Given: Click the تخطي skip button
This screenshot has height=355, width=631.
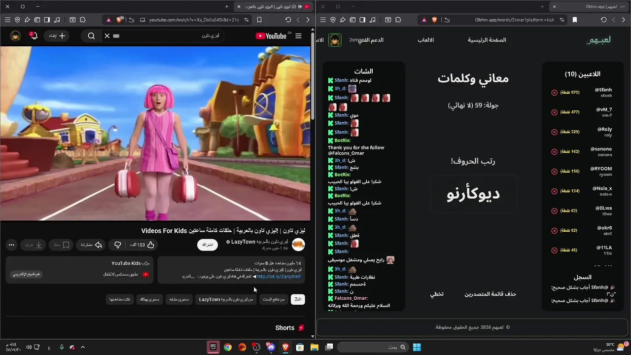Looking at the screenshot, I should [x=437, y=294].
